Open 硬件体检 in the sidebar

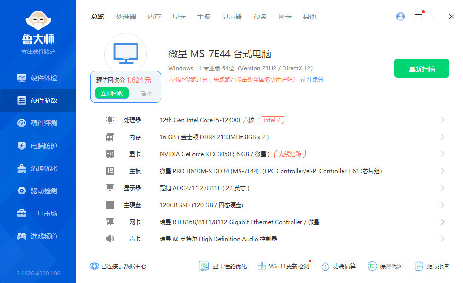point(43,78)
